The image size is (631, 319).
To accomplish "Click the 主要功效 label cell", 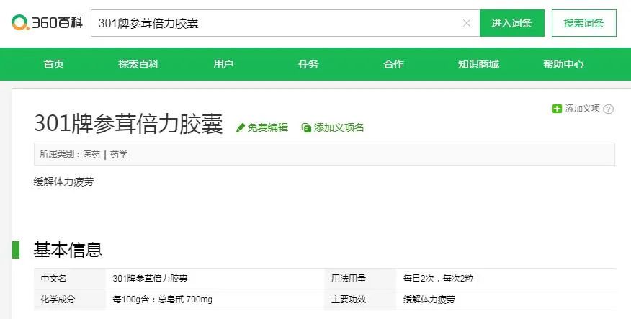I will pyautogui.click(x=360, y=300).
